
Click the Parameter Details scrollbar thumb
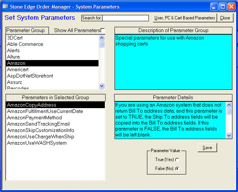(x=229, y=111)
